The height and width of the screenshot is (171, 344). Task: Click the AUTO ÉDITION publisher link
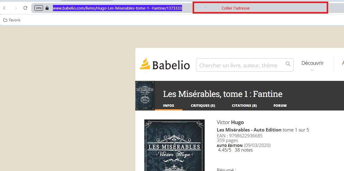pyautogui.click(x=230, y=146)
